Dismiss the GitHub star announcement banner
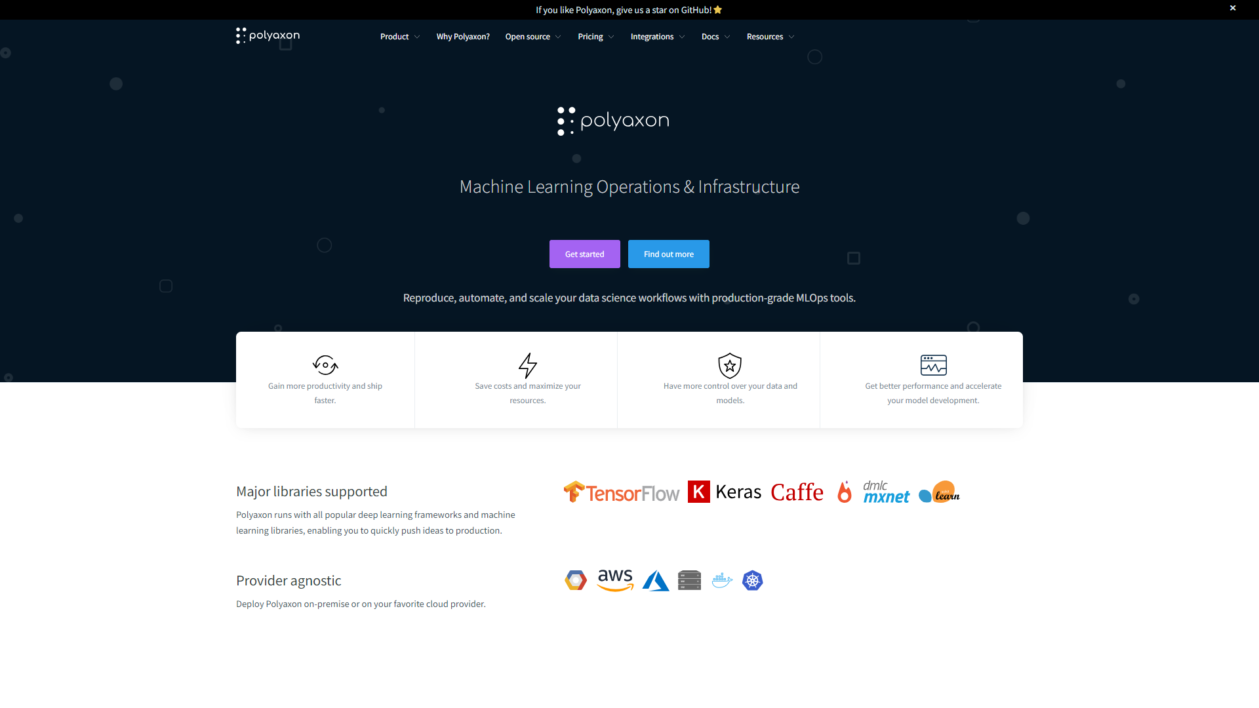 (x=1232, y=9)
